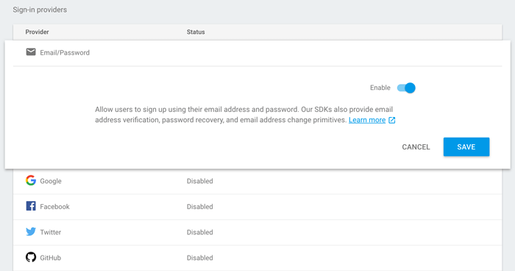Save the Email/Password provider settings
515x271 pixels.
click(466, 147)
